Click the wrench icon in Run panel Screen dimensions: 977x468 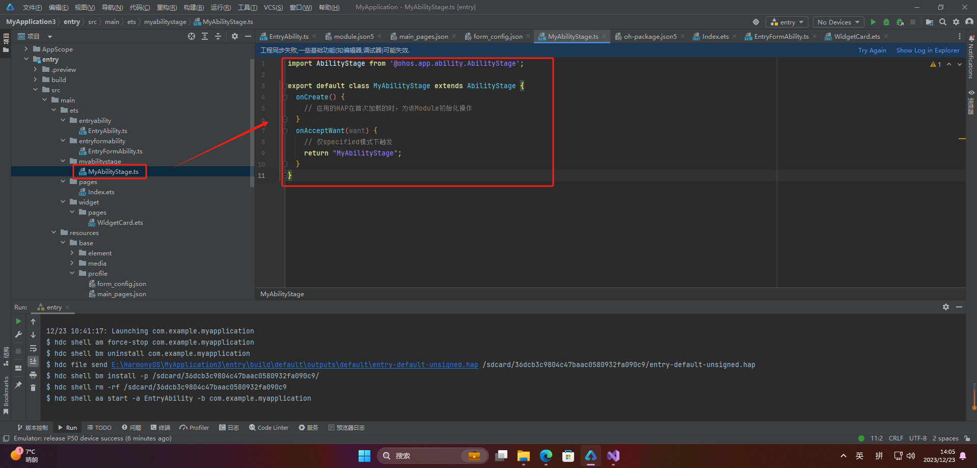pyautogui.click(x=18, y=334)
